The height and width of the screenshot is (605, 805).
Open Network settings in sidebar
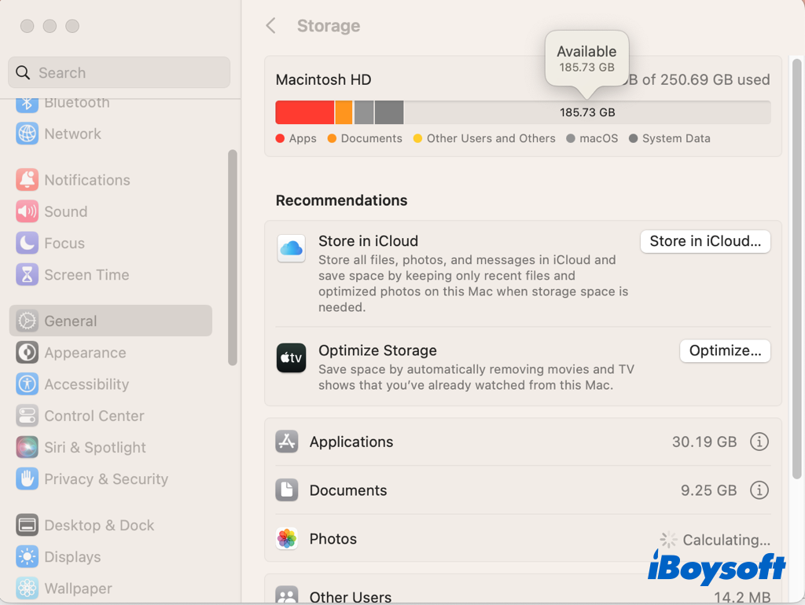(x=72, y=134)
